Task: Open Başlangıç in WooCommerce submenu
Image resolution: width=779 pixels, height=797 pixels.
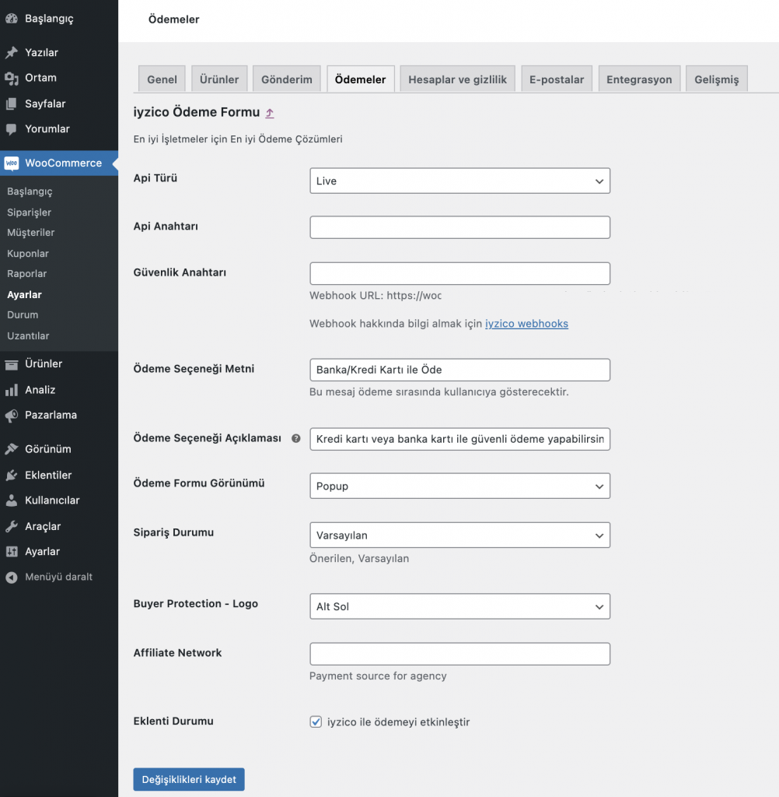Action: (x=30, y=191)
